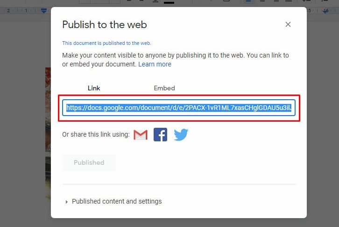Click the 'Publish to the web' heading

pyautogui.click(x=105, y=24)
